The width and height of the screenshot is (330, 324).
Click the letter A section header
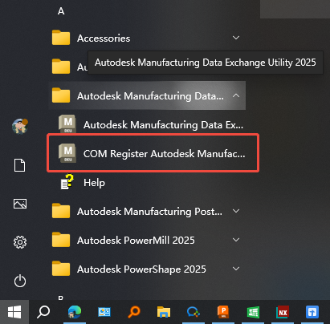click(61, 11)
